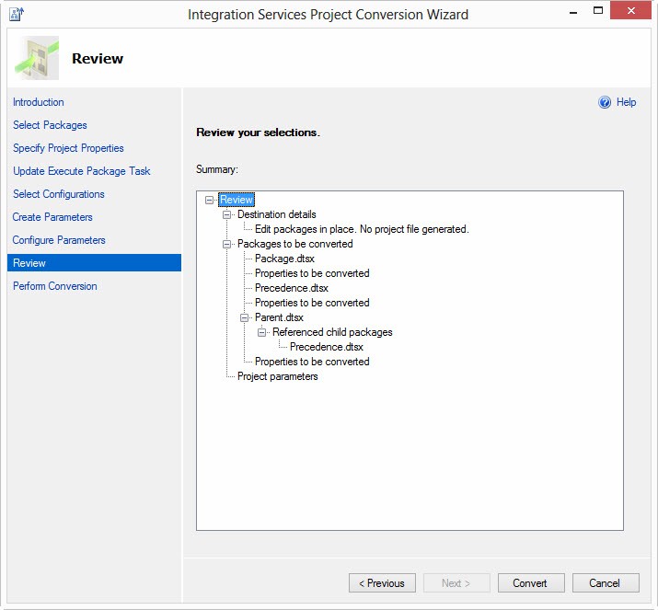
Task: Cancel the conversion wizard
Action: [x=605, y=582]
